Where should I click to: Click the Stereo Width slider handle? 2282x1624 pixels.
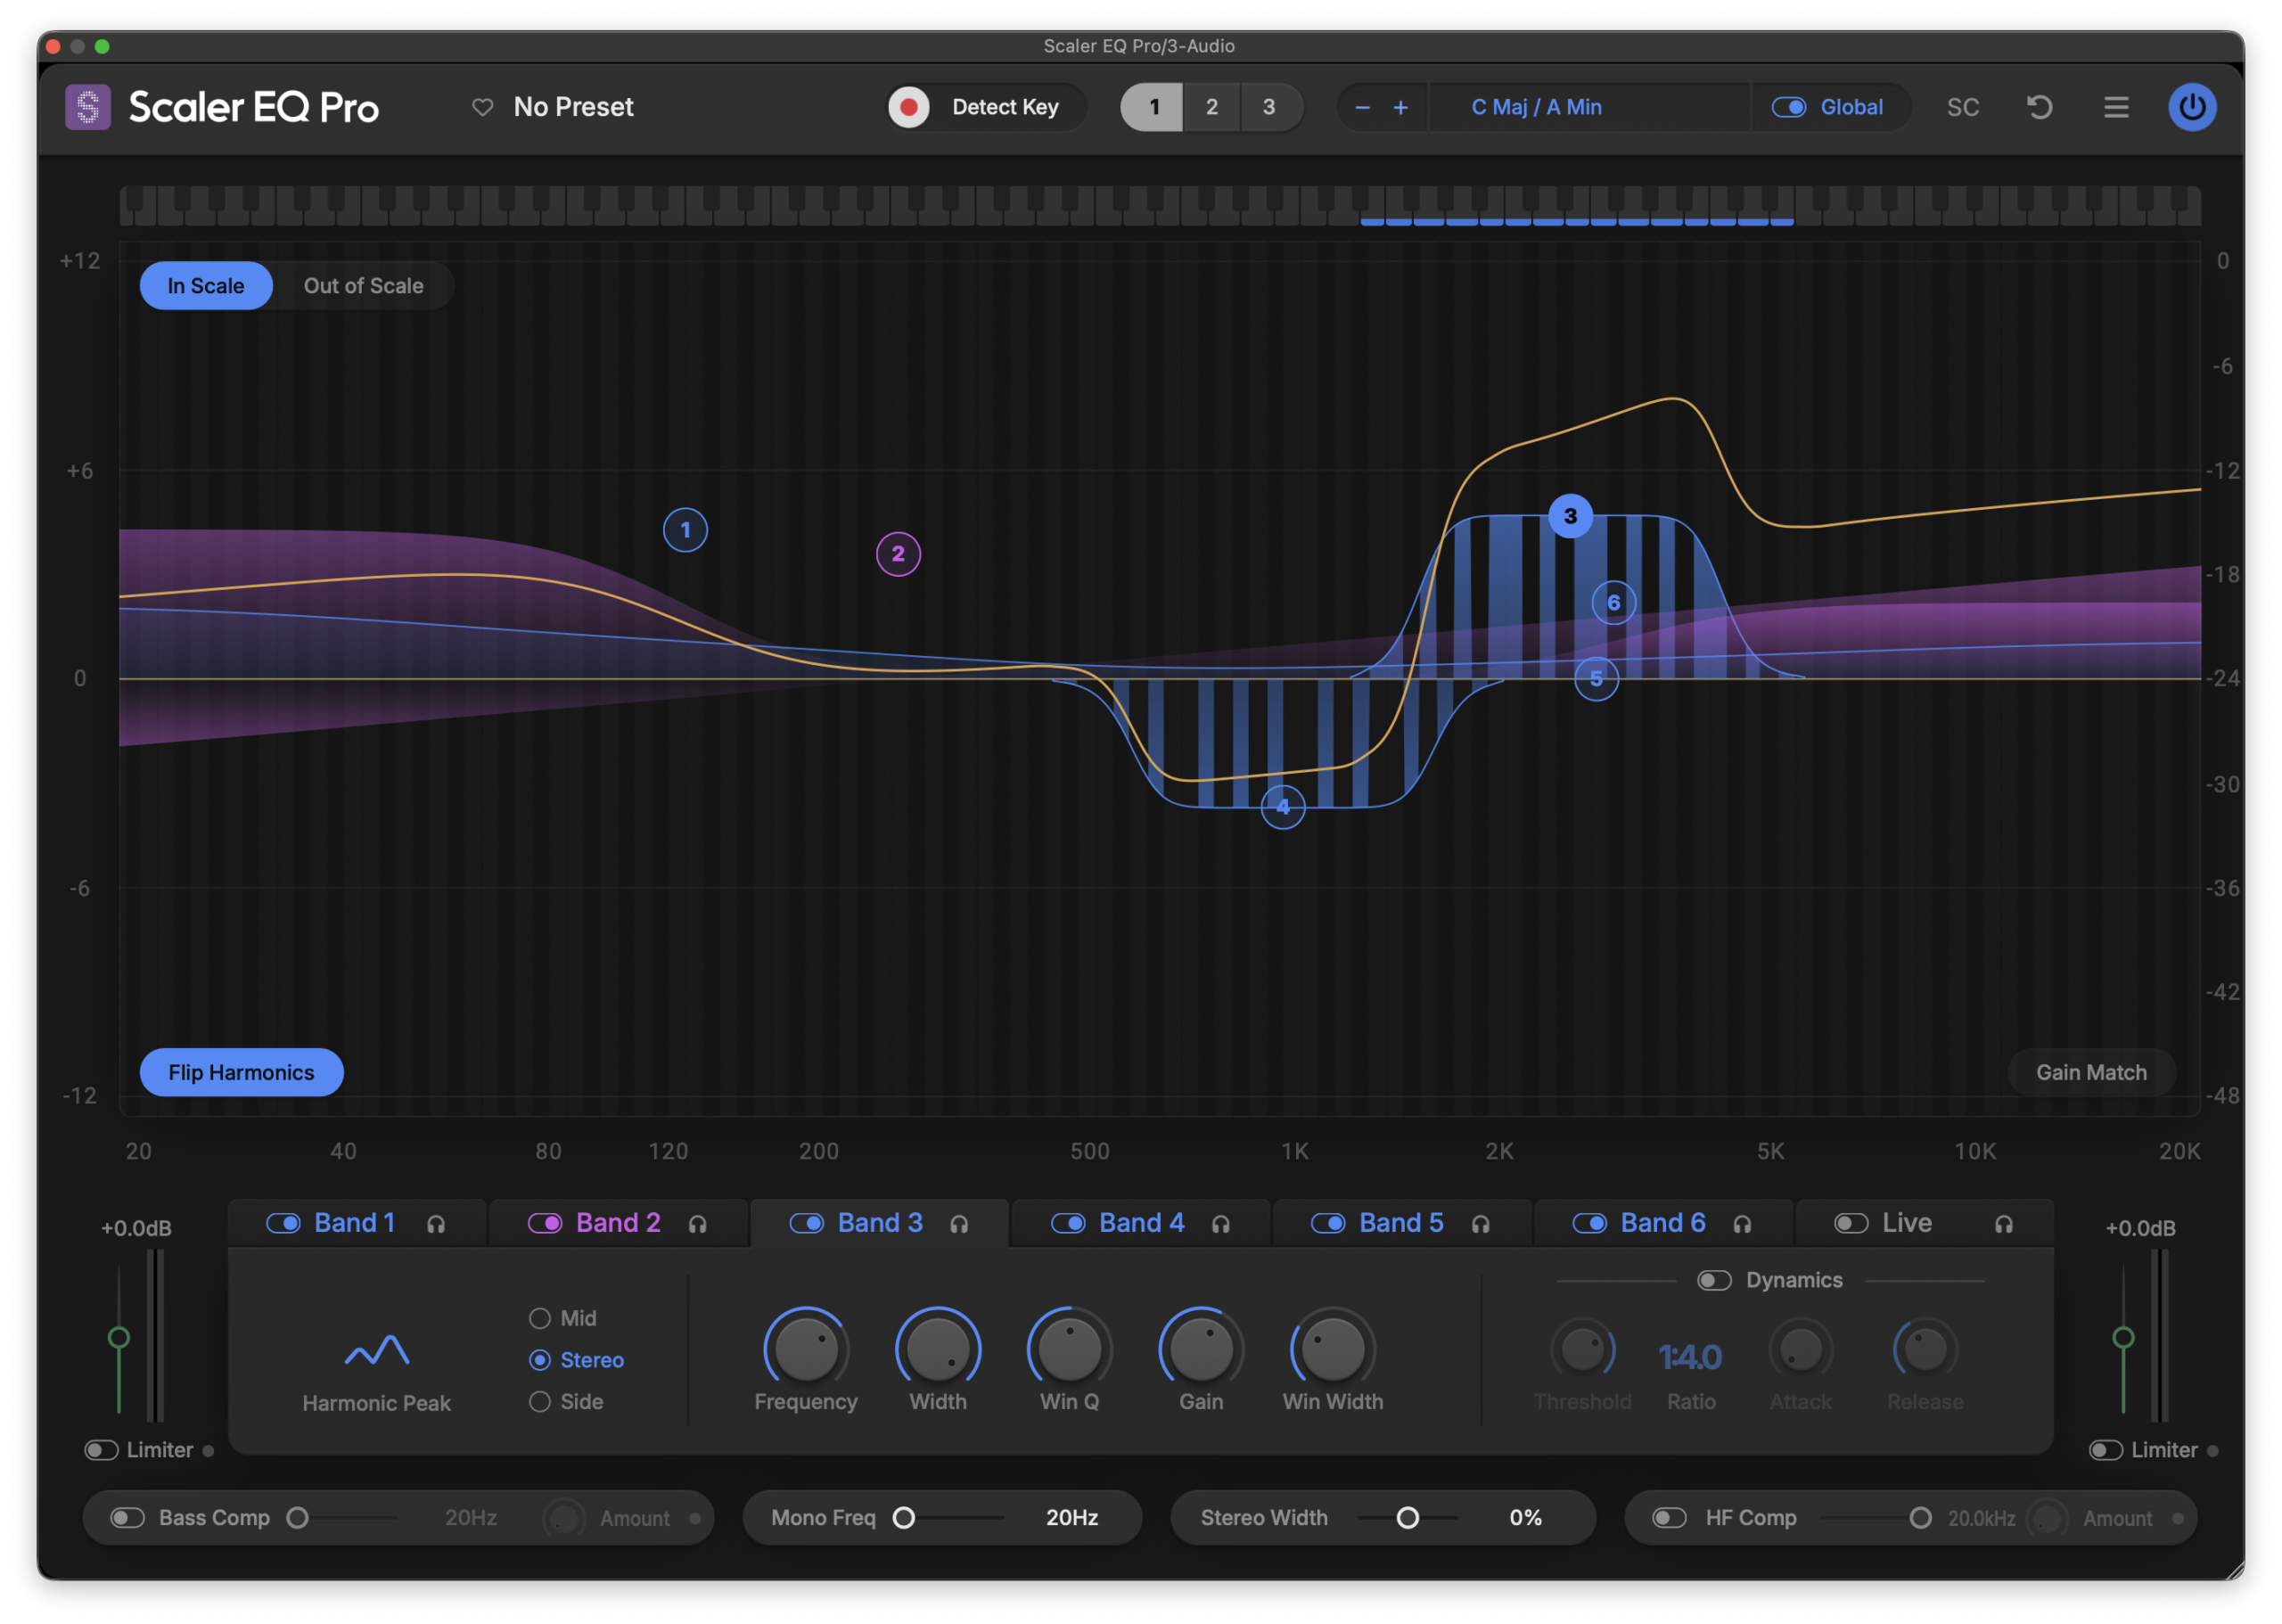point(1408,1518)
